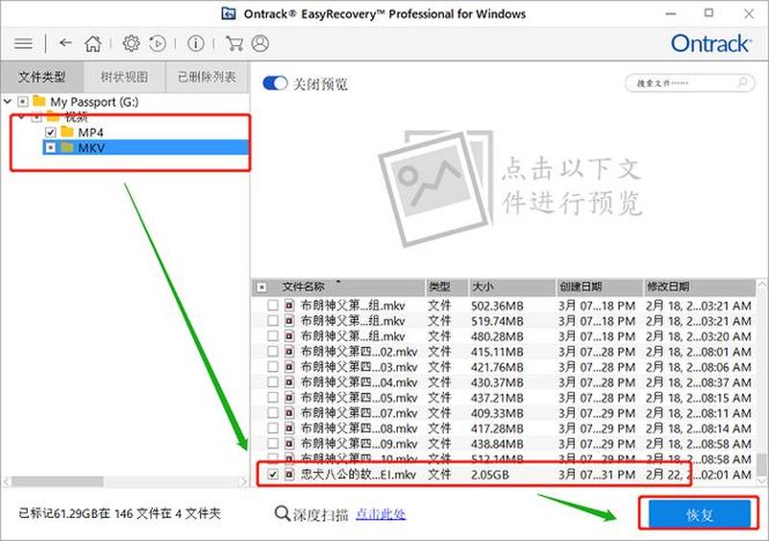Open the hamburger menu

23,43
